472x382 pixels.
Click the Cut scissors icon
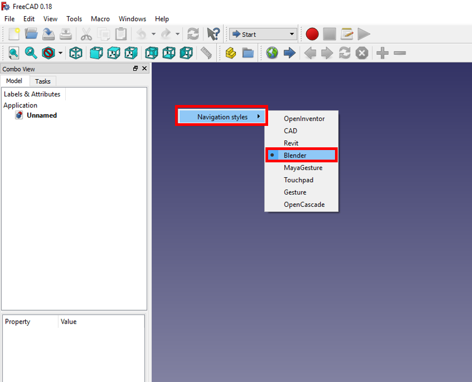86,34
